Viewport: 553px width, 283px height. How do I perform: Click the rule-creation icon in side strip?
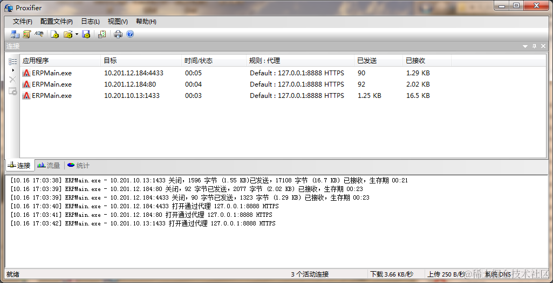point(13,91)
